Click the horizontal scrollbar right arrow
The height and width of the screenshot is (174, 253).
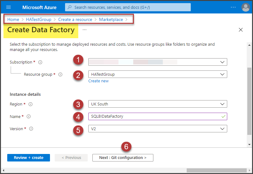click(249, 170)
